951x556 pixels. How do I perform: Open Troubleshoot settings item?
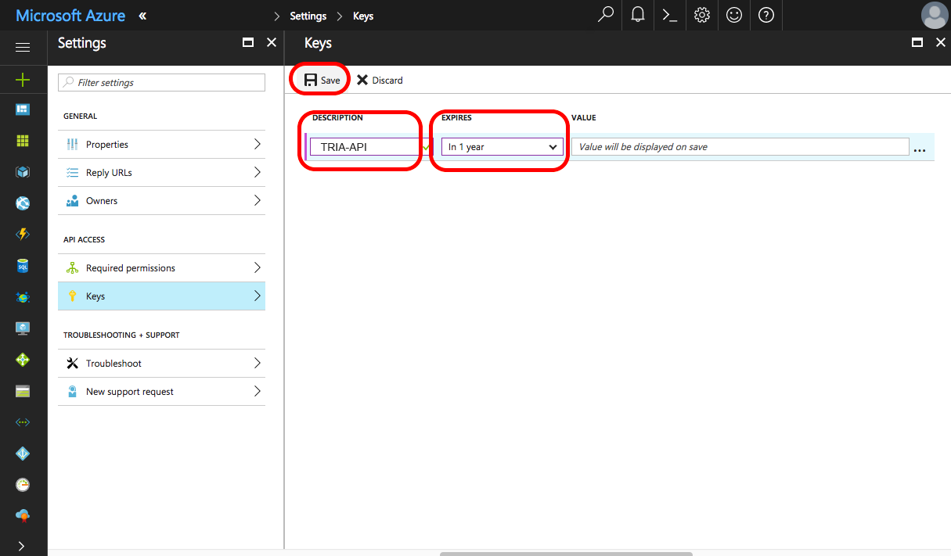161,364
